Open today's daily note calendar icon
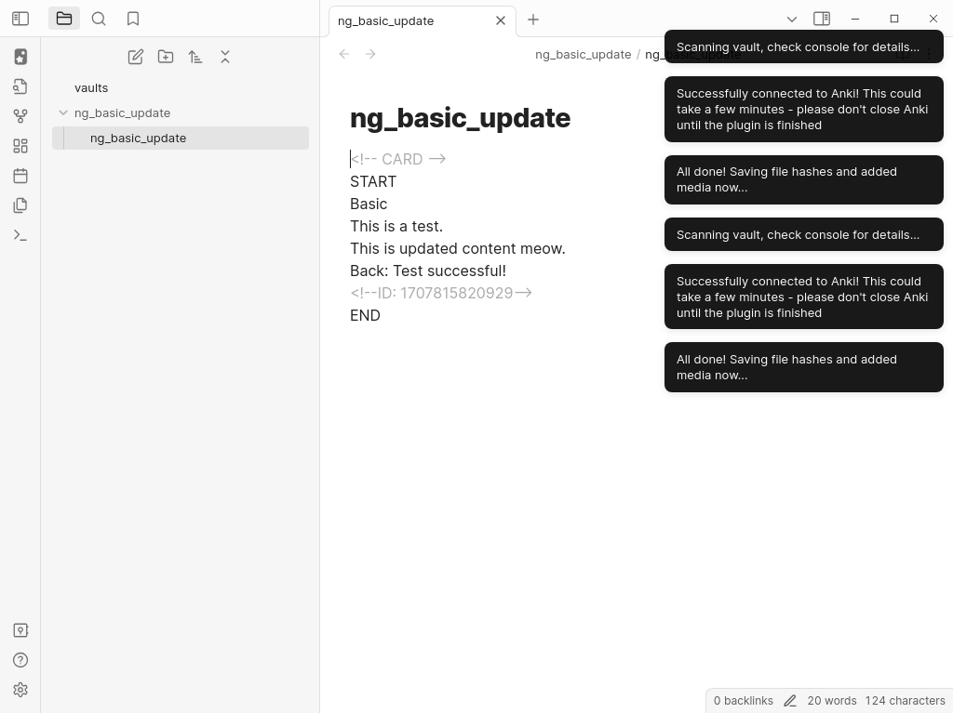Image resolution: width=953 pixels, height=713 pixels. coord(20,176)
